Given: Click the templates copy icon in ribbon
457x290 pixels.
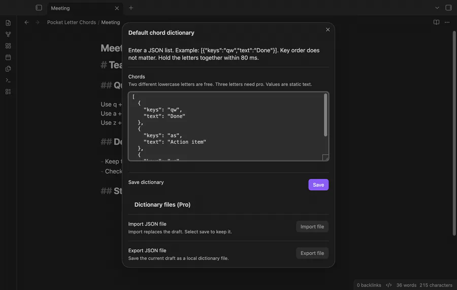Looking at the screenshot, I should pos(8,69).
